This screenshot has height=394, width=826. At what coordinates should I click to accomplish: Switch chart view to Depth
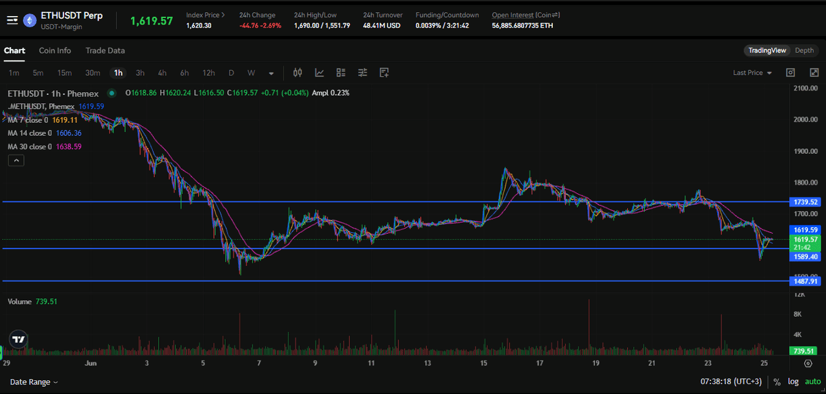[x=804, y=50]
